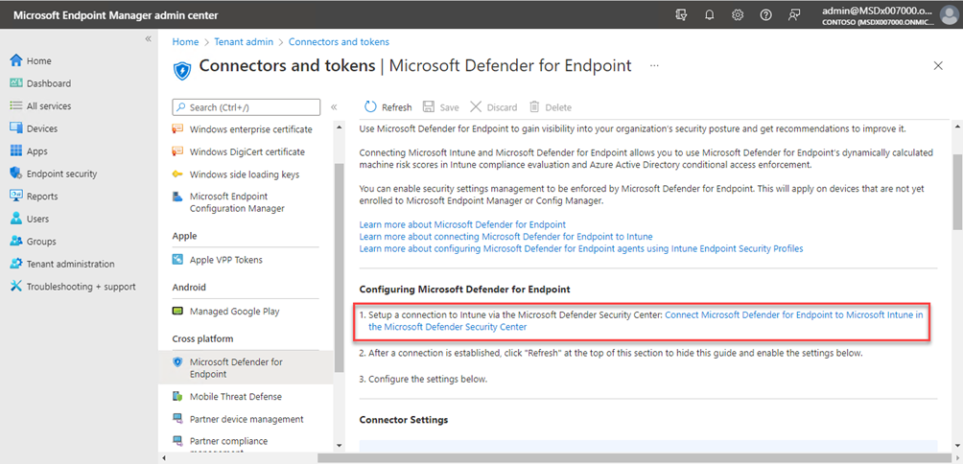Click the Tenant administration gear-person icon
The image size is (963, 464).
pos(16,264)
